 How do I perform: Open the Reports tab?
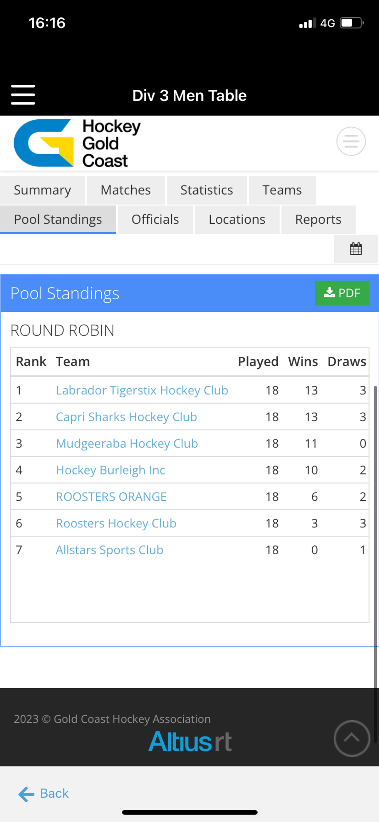pyautogui.click(x=318, y=220)
